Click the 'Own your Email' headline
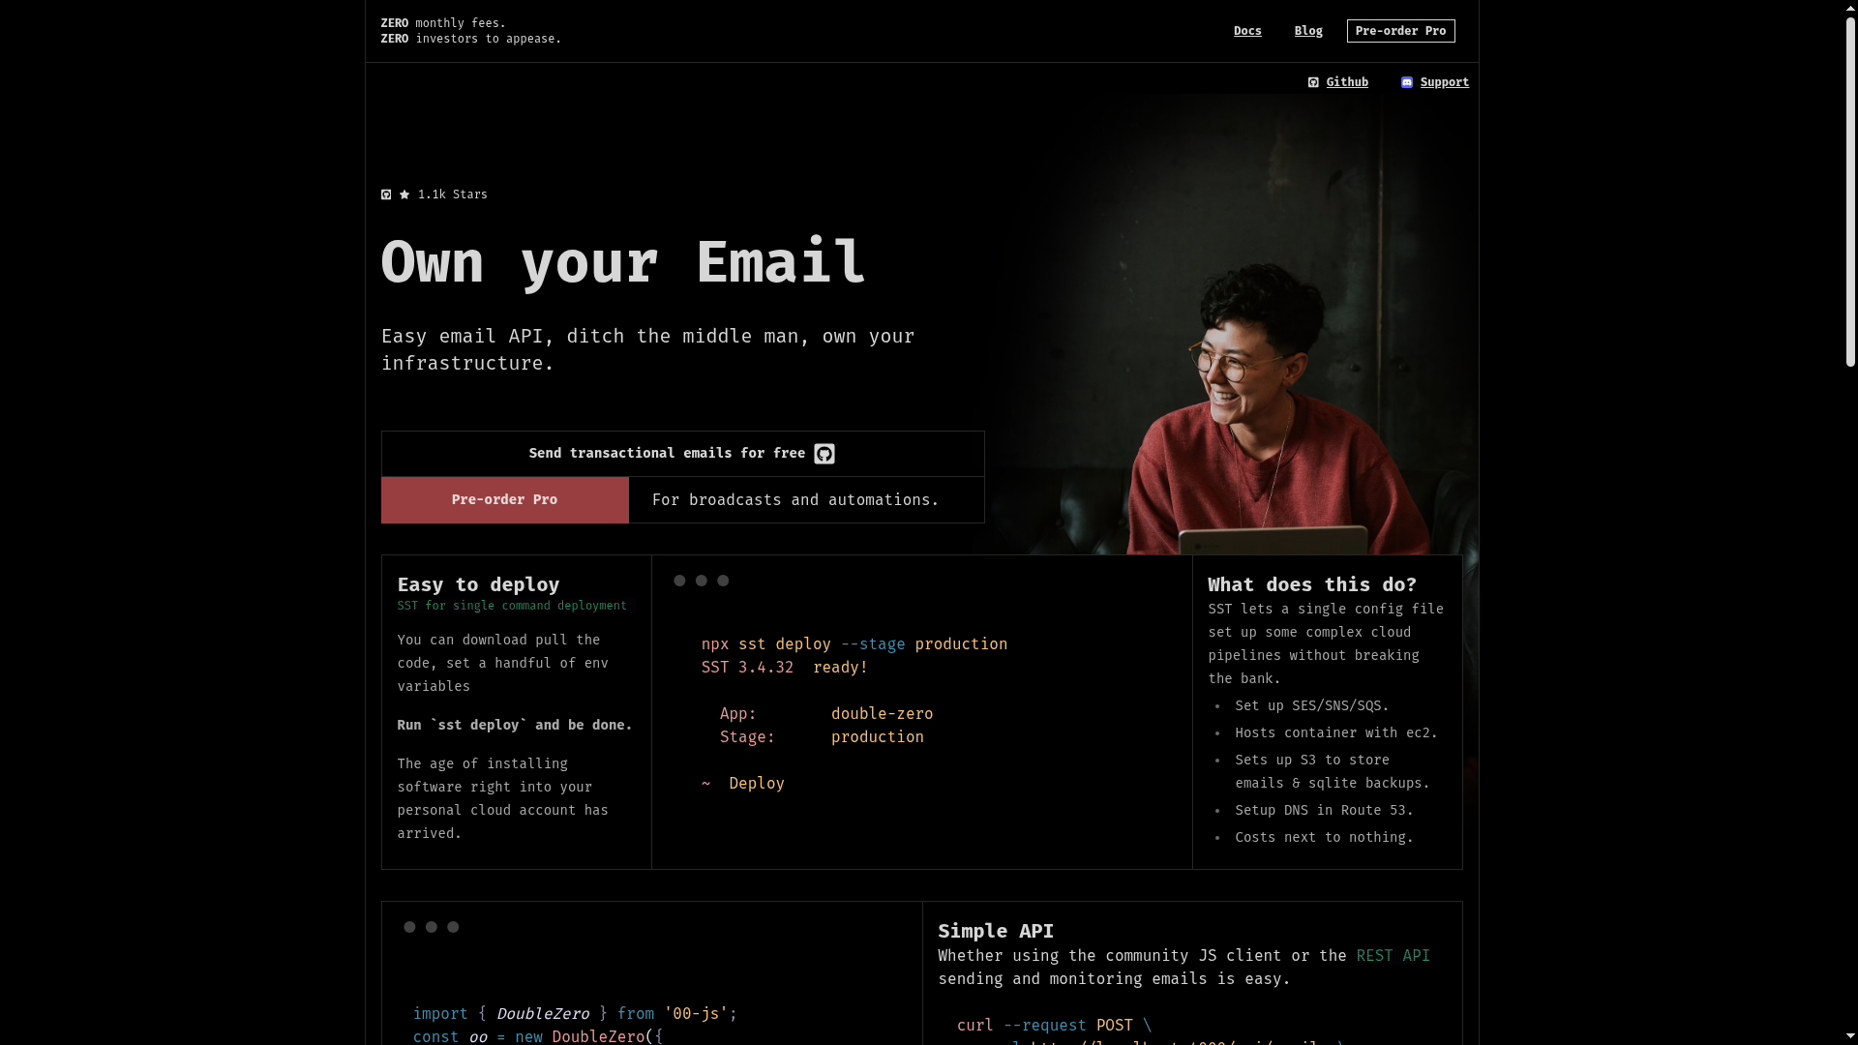1858x1045 pixels. pos(623,261)
